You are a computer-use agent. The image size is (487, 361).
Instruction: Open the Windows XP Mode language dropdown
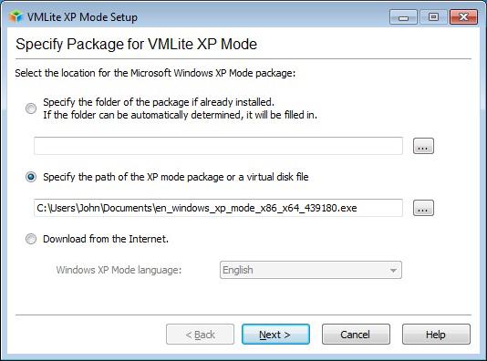311,270
